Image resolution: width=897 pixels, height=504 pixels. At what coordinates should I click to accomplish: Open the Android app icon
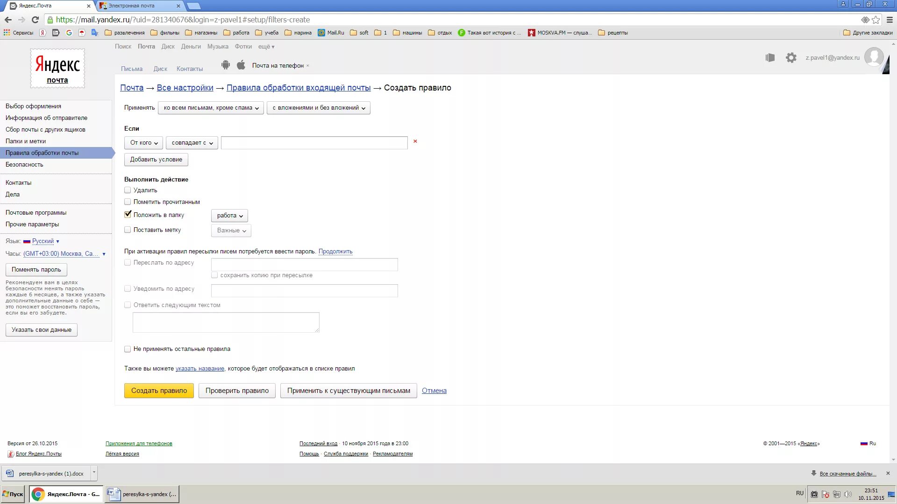click(x=226, y=65)
